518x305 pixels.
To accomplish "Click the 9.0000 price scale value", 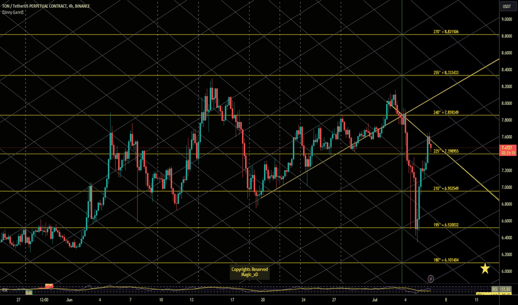I will pos(507,19).
